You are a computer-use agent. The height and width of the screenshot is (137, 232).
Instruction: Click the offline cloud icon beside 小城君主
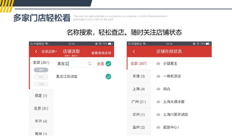[158, 64]
